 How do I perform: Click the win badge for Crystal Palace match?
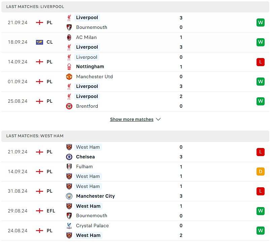coord(260,231)
